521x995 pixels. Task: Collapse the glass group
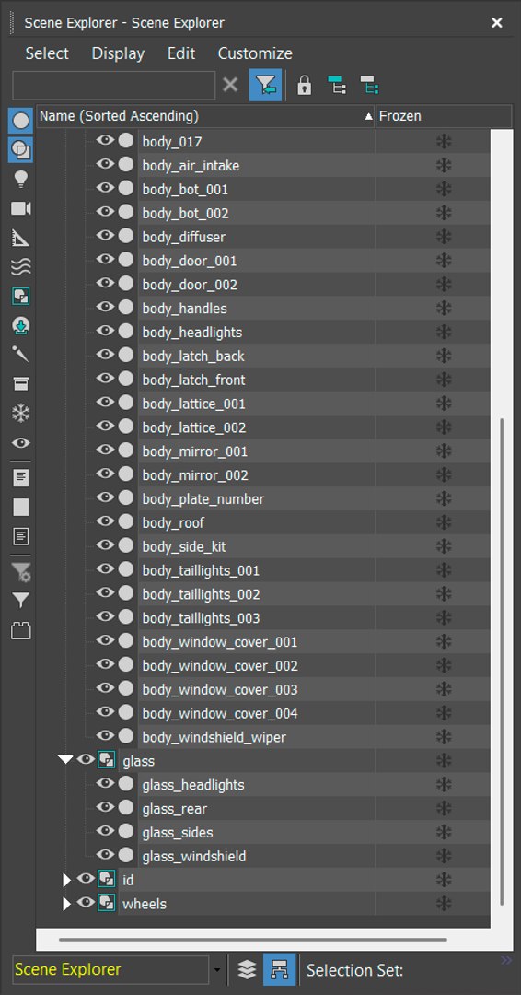[65, 759]
